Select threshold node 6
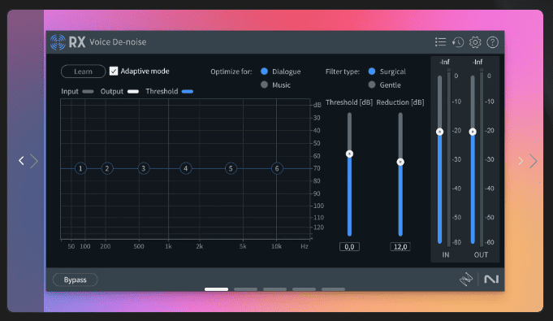The image size is (553, 321). click(x=277, y=168)
